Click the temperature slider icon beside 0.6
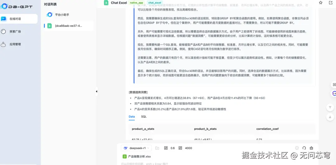 click(x=166, y=148)
